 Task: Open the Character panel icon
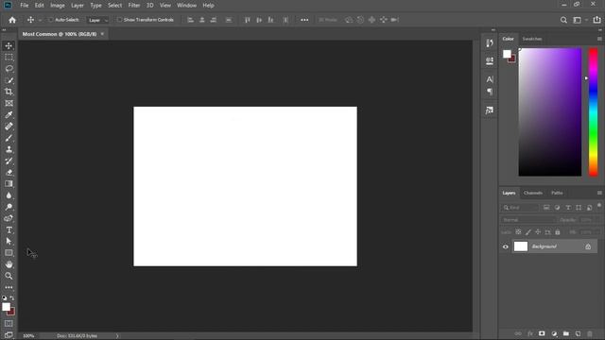pyautogui.click(x=490, y=79)
